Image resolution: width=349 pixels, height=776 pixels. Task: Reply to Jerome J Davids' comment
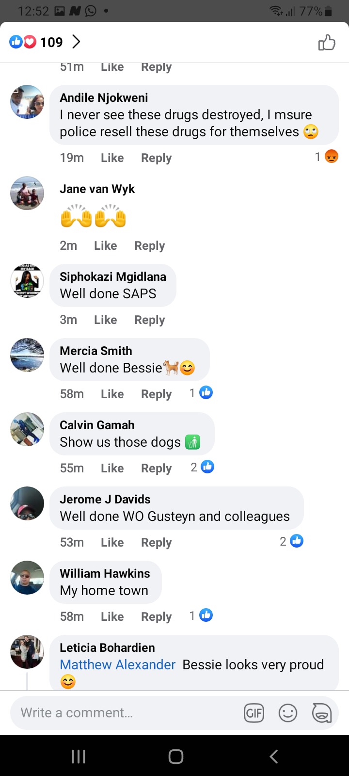pos(157,543)
